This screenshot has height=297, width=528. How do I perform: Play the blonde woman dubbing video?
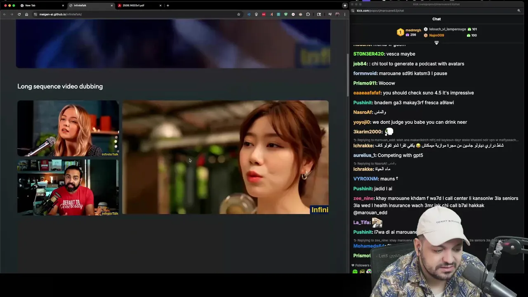click(x=68, y=128)
